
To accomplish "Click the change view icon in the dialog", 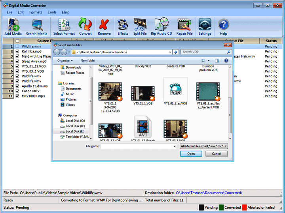I will pos(203,60).
